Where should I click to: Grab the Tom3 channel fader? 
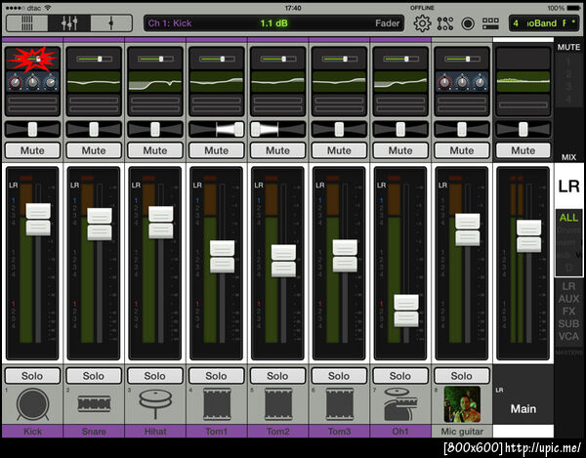click(x=345, y=256)
